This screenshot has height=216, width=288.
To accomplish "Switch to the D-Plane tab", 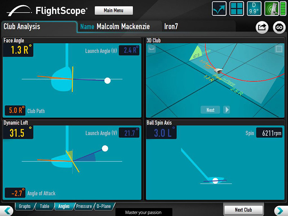I will (x=104, y=206).
